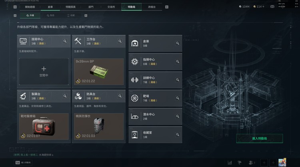Open the 交易所 tab

[x=111, y=7]
